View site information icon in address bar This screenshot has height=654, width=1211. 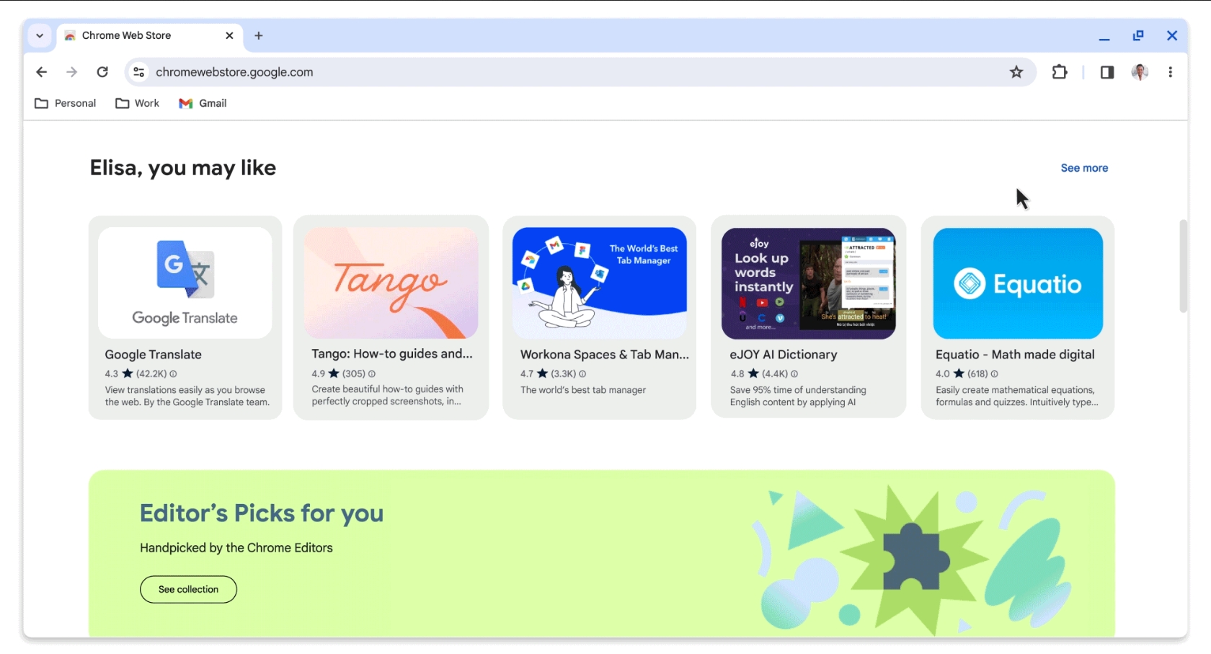click(x=139, y=72)
